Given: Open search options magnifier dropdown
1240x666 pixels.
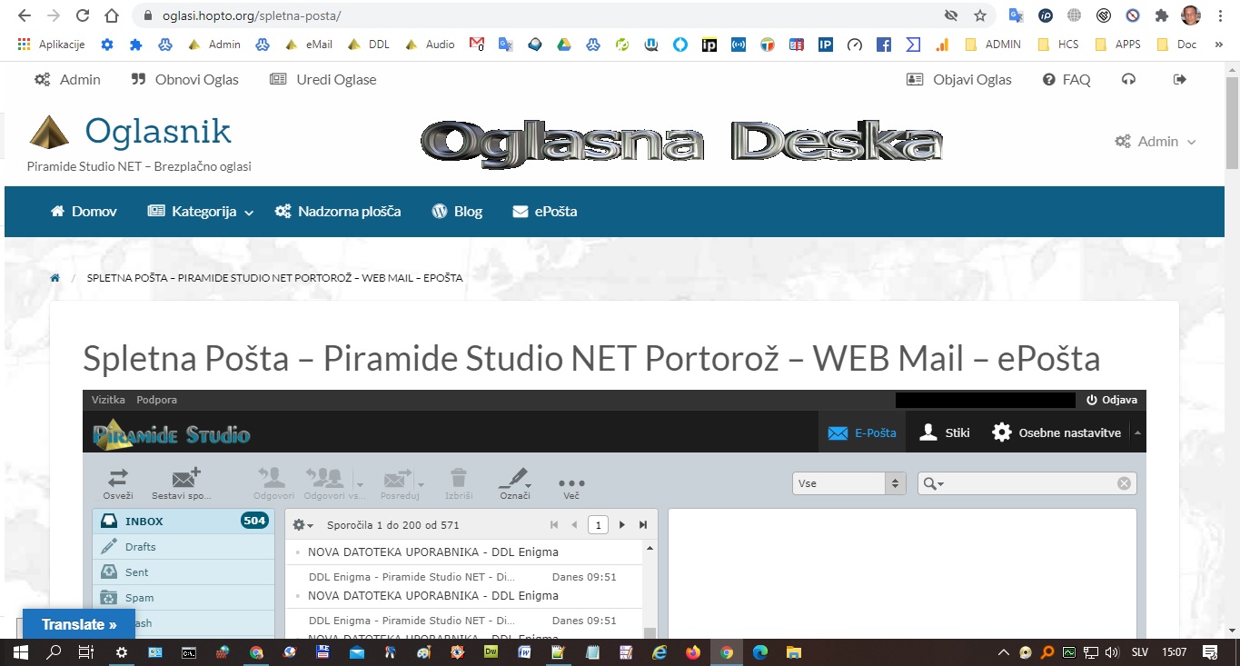Looking at the screenshot, I should click(933, 483).
